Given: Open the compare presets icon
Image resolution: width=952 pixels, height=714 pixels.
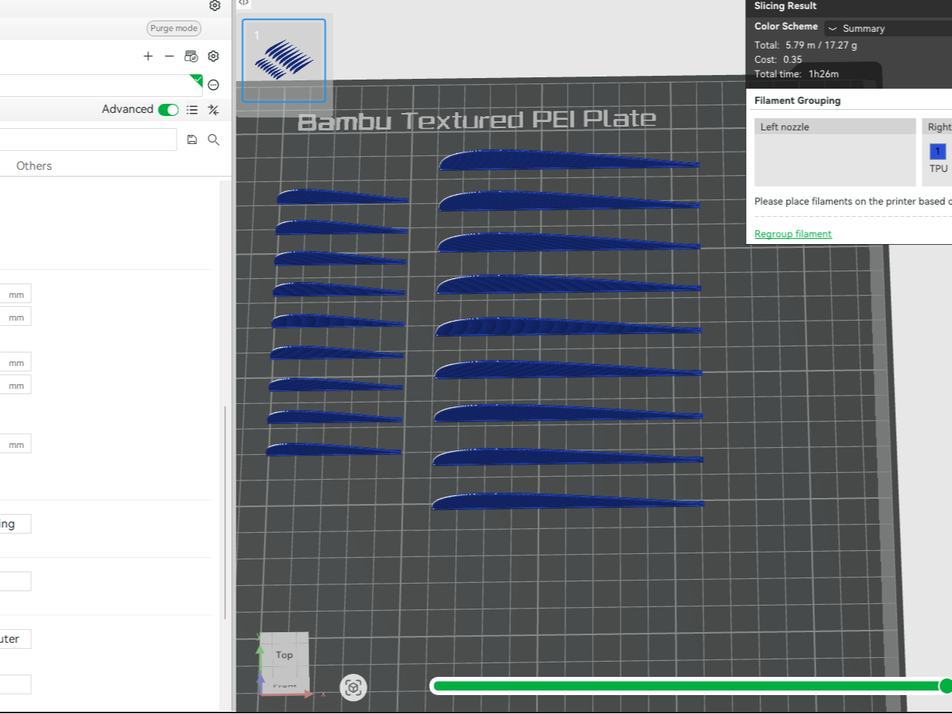Looking at the screenshot, I should tap(214, 110).
